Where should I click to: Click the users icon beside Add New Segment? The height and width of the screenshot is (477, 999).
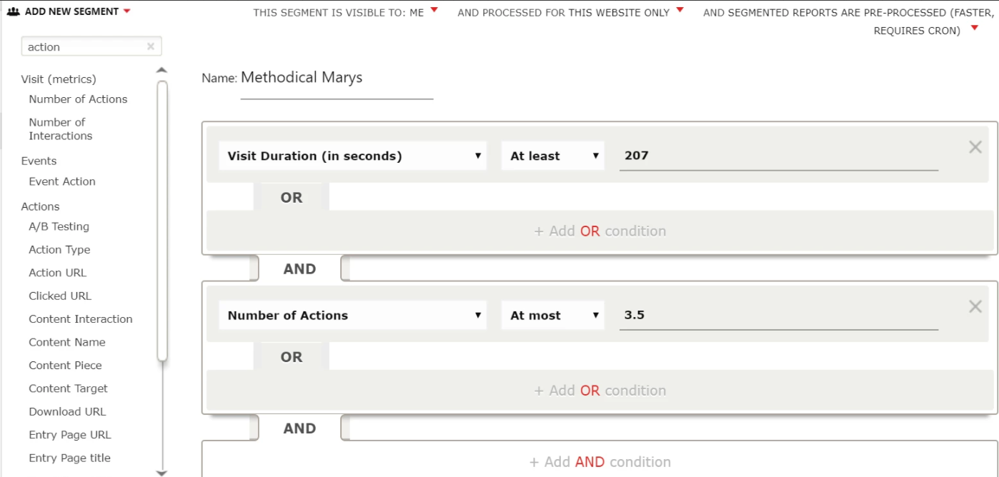pyautogui.click(x=13, y=11)
